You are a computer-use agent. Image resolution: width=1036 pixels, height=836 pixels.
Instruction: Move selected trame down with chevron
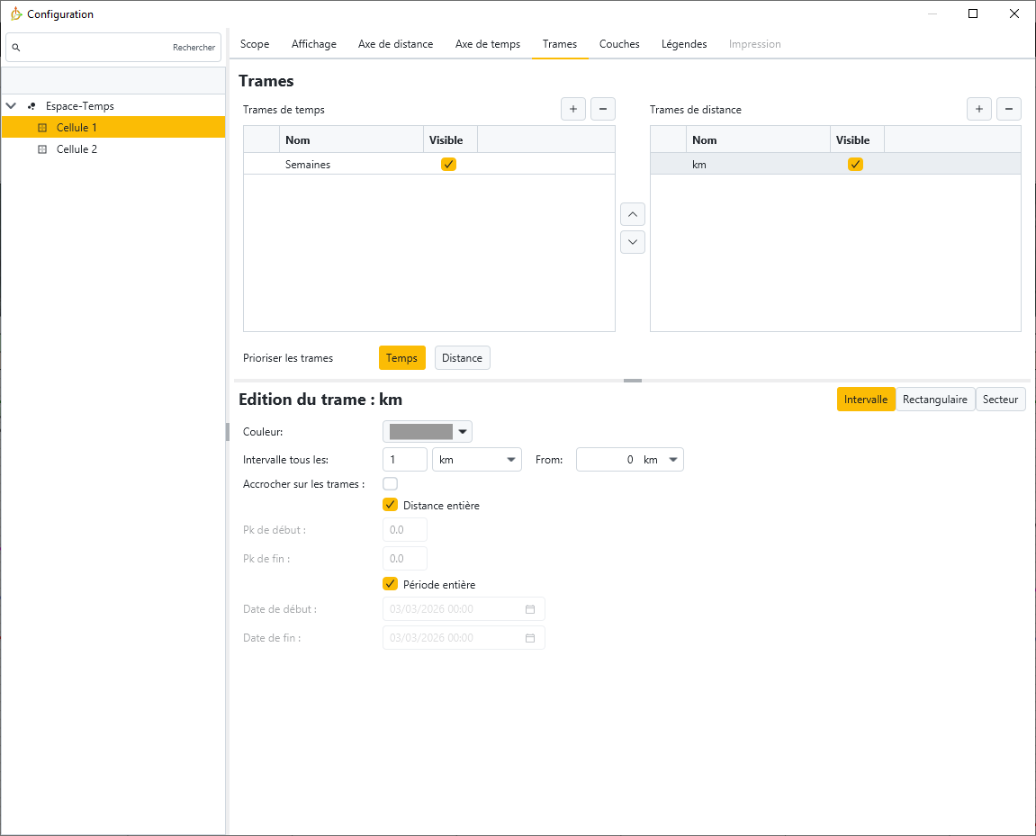tap(633, 242)
